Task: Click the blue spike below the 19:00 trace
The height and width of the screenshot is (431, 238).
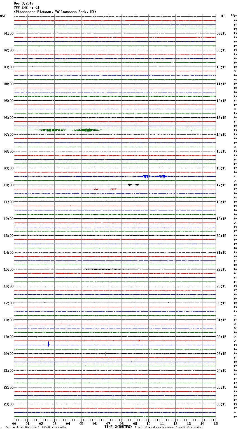Action: tap(49, 344)
